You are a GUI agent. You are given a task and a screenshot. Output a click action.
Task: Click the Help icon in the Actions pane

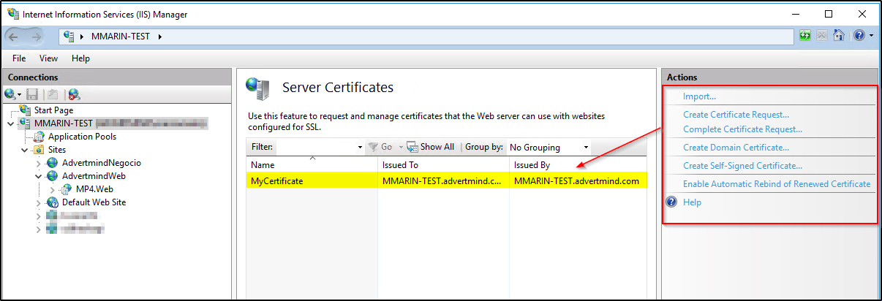(671, 202)
